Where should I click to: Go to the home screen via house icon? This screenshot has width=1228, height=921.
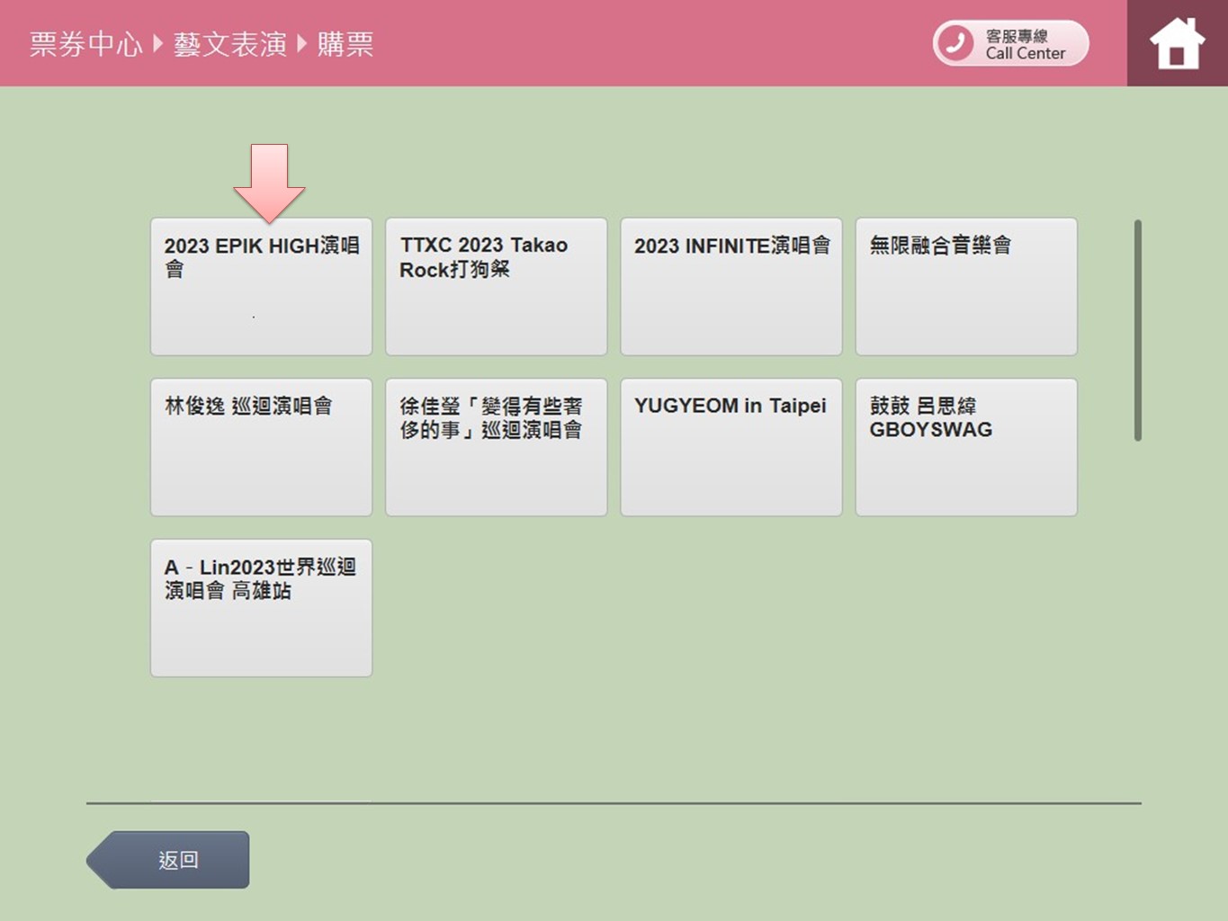[1177, 43]
